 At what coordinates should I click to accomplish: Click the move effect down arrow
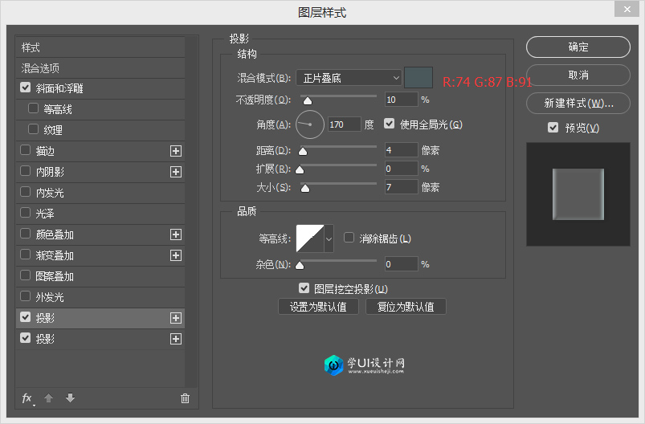click(x=70, y=398)
